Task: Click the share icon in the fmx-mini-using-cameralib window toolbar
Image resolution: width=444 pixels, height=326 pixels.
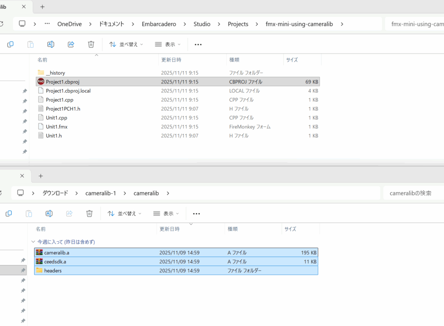Action: coord(71,44)
